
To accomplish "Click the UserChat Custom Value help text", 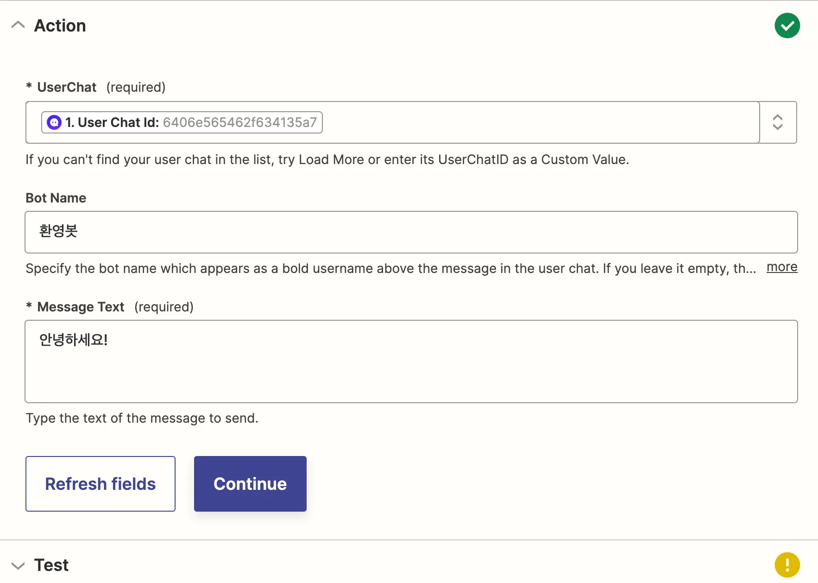I will click(x=327, y=159).
